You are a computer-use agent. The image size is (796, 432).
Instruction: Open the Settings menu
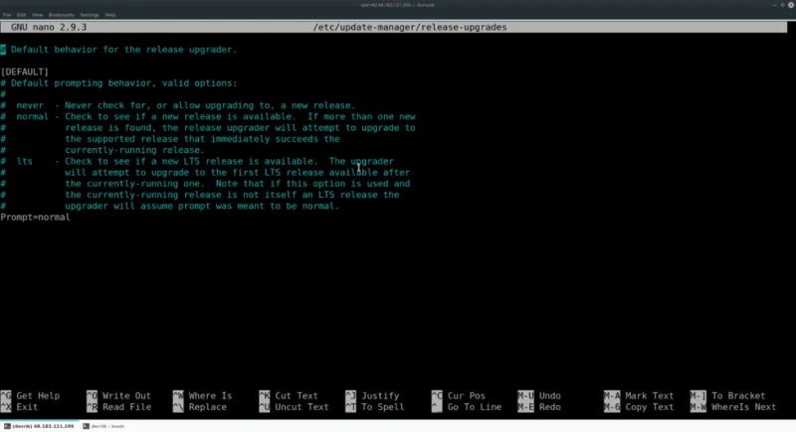click(90, 15)
